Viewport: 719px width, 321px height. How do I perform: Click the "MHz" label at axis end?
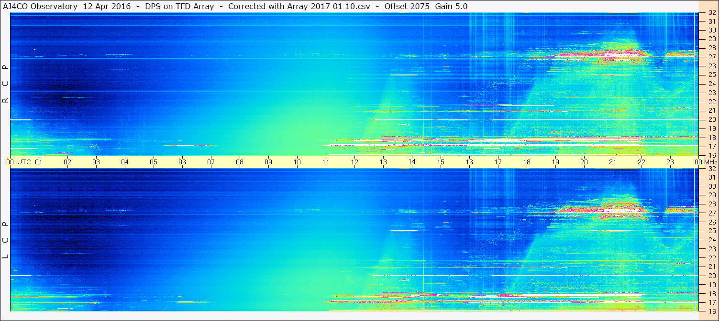pos(711,162)
